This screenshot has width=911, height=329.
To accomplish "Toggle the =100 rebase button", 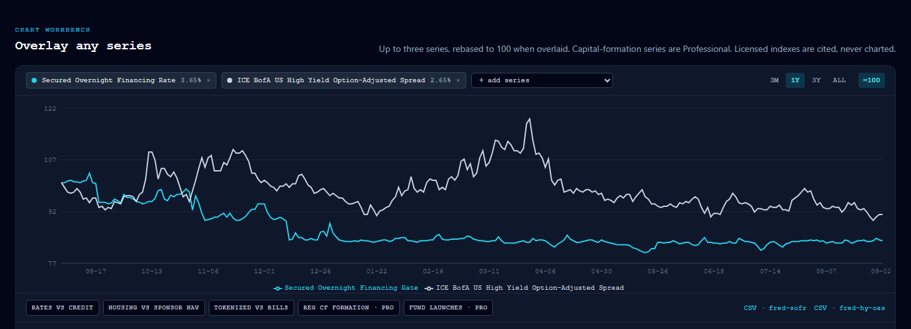I will [871, 80].
